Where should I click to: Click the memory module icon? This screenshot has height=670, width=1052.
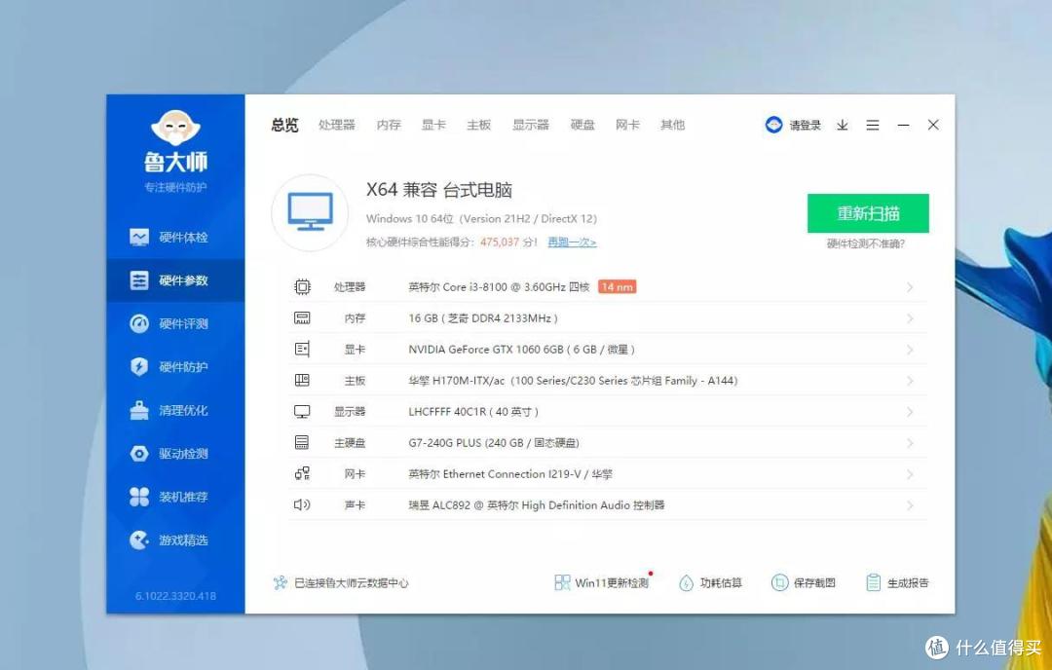pyautogui.click(x=303, y=317)
